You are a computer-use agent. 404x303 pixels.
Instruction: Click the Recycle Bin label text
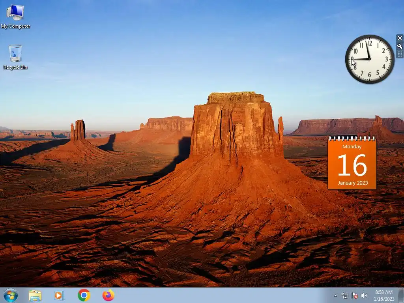point(15,67)
